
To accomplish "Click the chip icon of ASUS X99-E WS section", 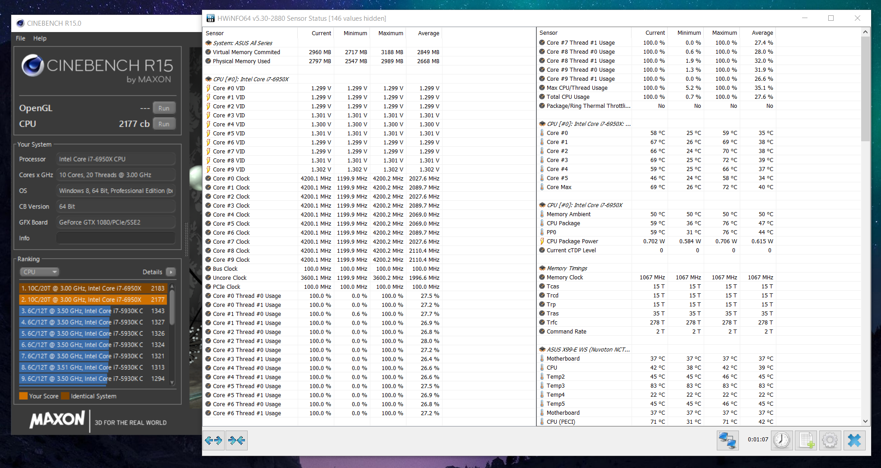I will 542,350.
